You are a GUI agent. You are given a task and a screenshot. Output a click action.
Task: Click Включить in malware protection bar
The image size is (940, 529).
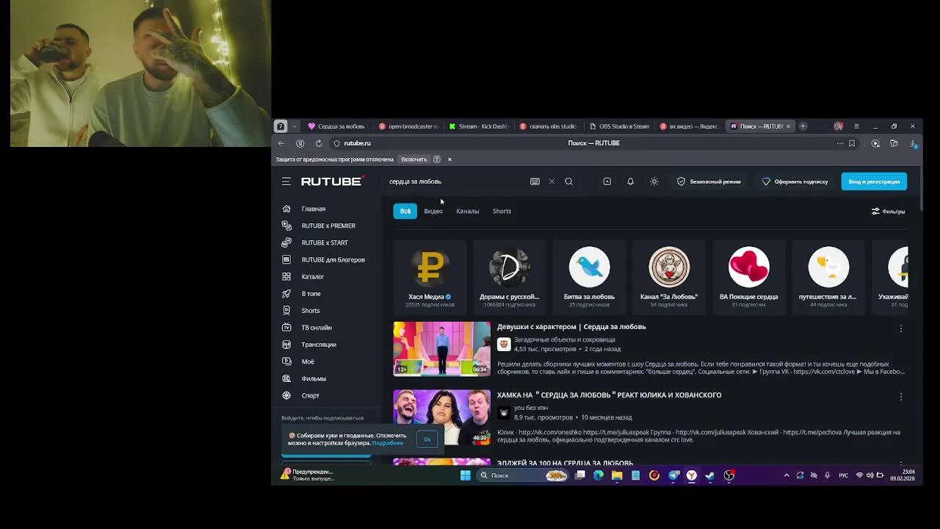click(413, 159)
